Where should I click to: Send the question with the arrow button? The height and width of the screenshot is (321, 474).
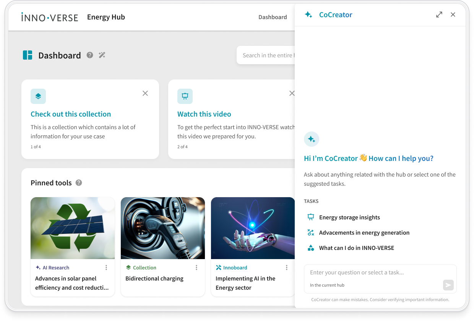[x=448, y=285]
